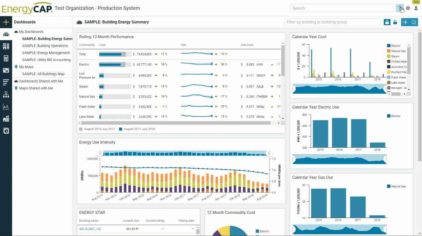Open the Dashboards gauge icon in sidebar
The image size is (422, 236).
coord(6,34)
